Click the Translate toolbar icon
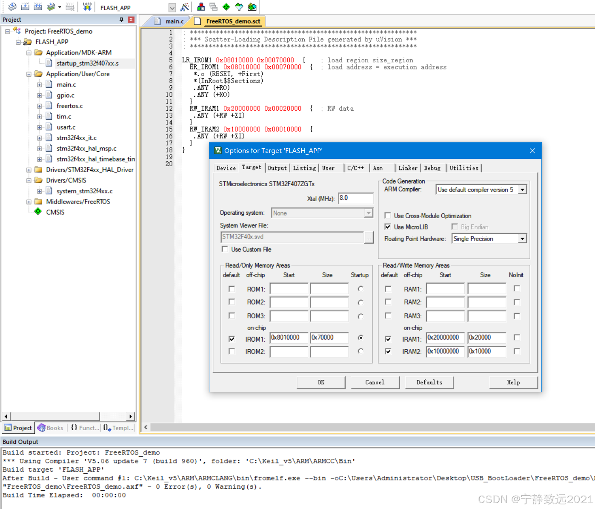The image size is (595, 509). point(12,6)
